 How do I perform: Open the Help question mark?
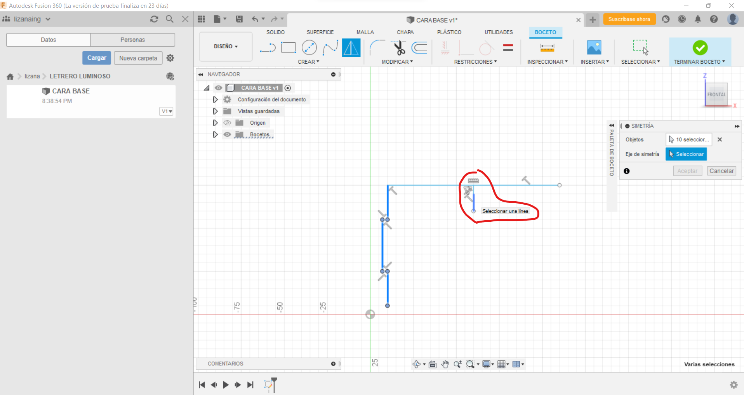click(714, 19)
